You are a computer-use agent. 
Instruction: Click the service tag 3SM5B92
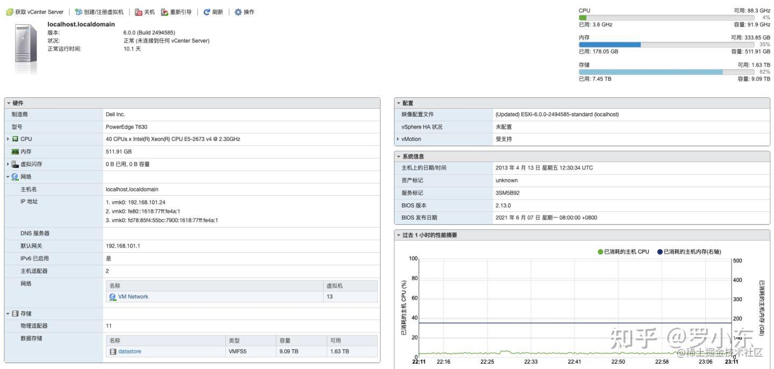507,193
